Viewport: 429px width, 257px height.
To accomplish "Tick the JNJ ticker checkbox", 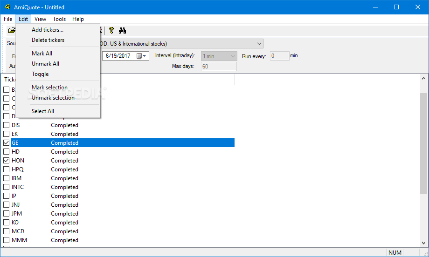I will (6, 204).
